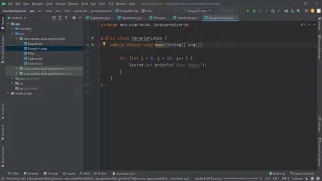Switch to the SwitchCase.java tab

tap(187, 18)
